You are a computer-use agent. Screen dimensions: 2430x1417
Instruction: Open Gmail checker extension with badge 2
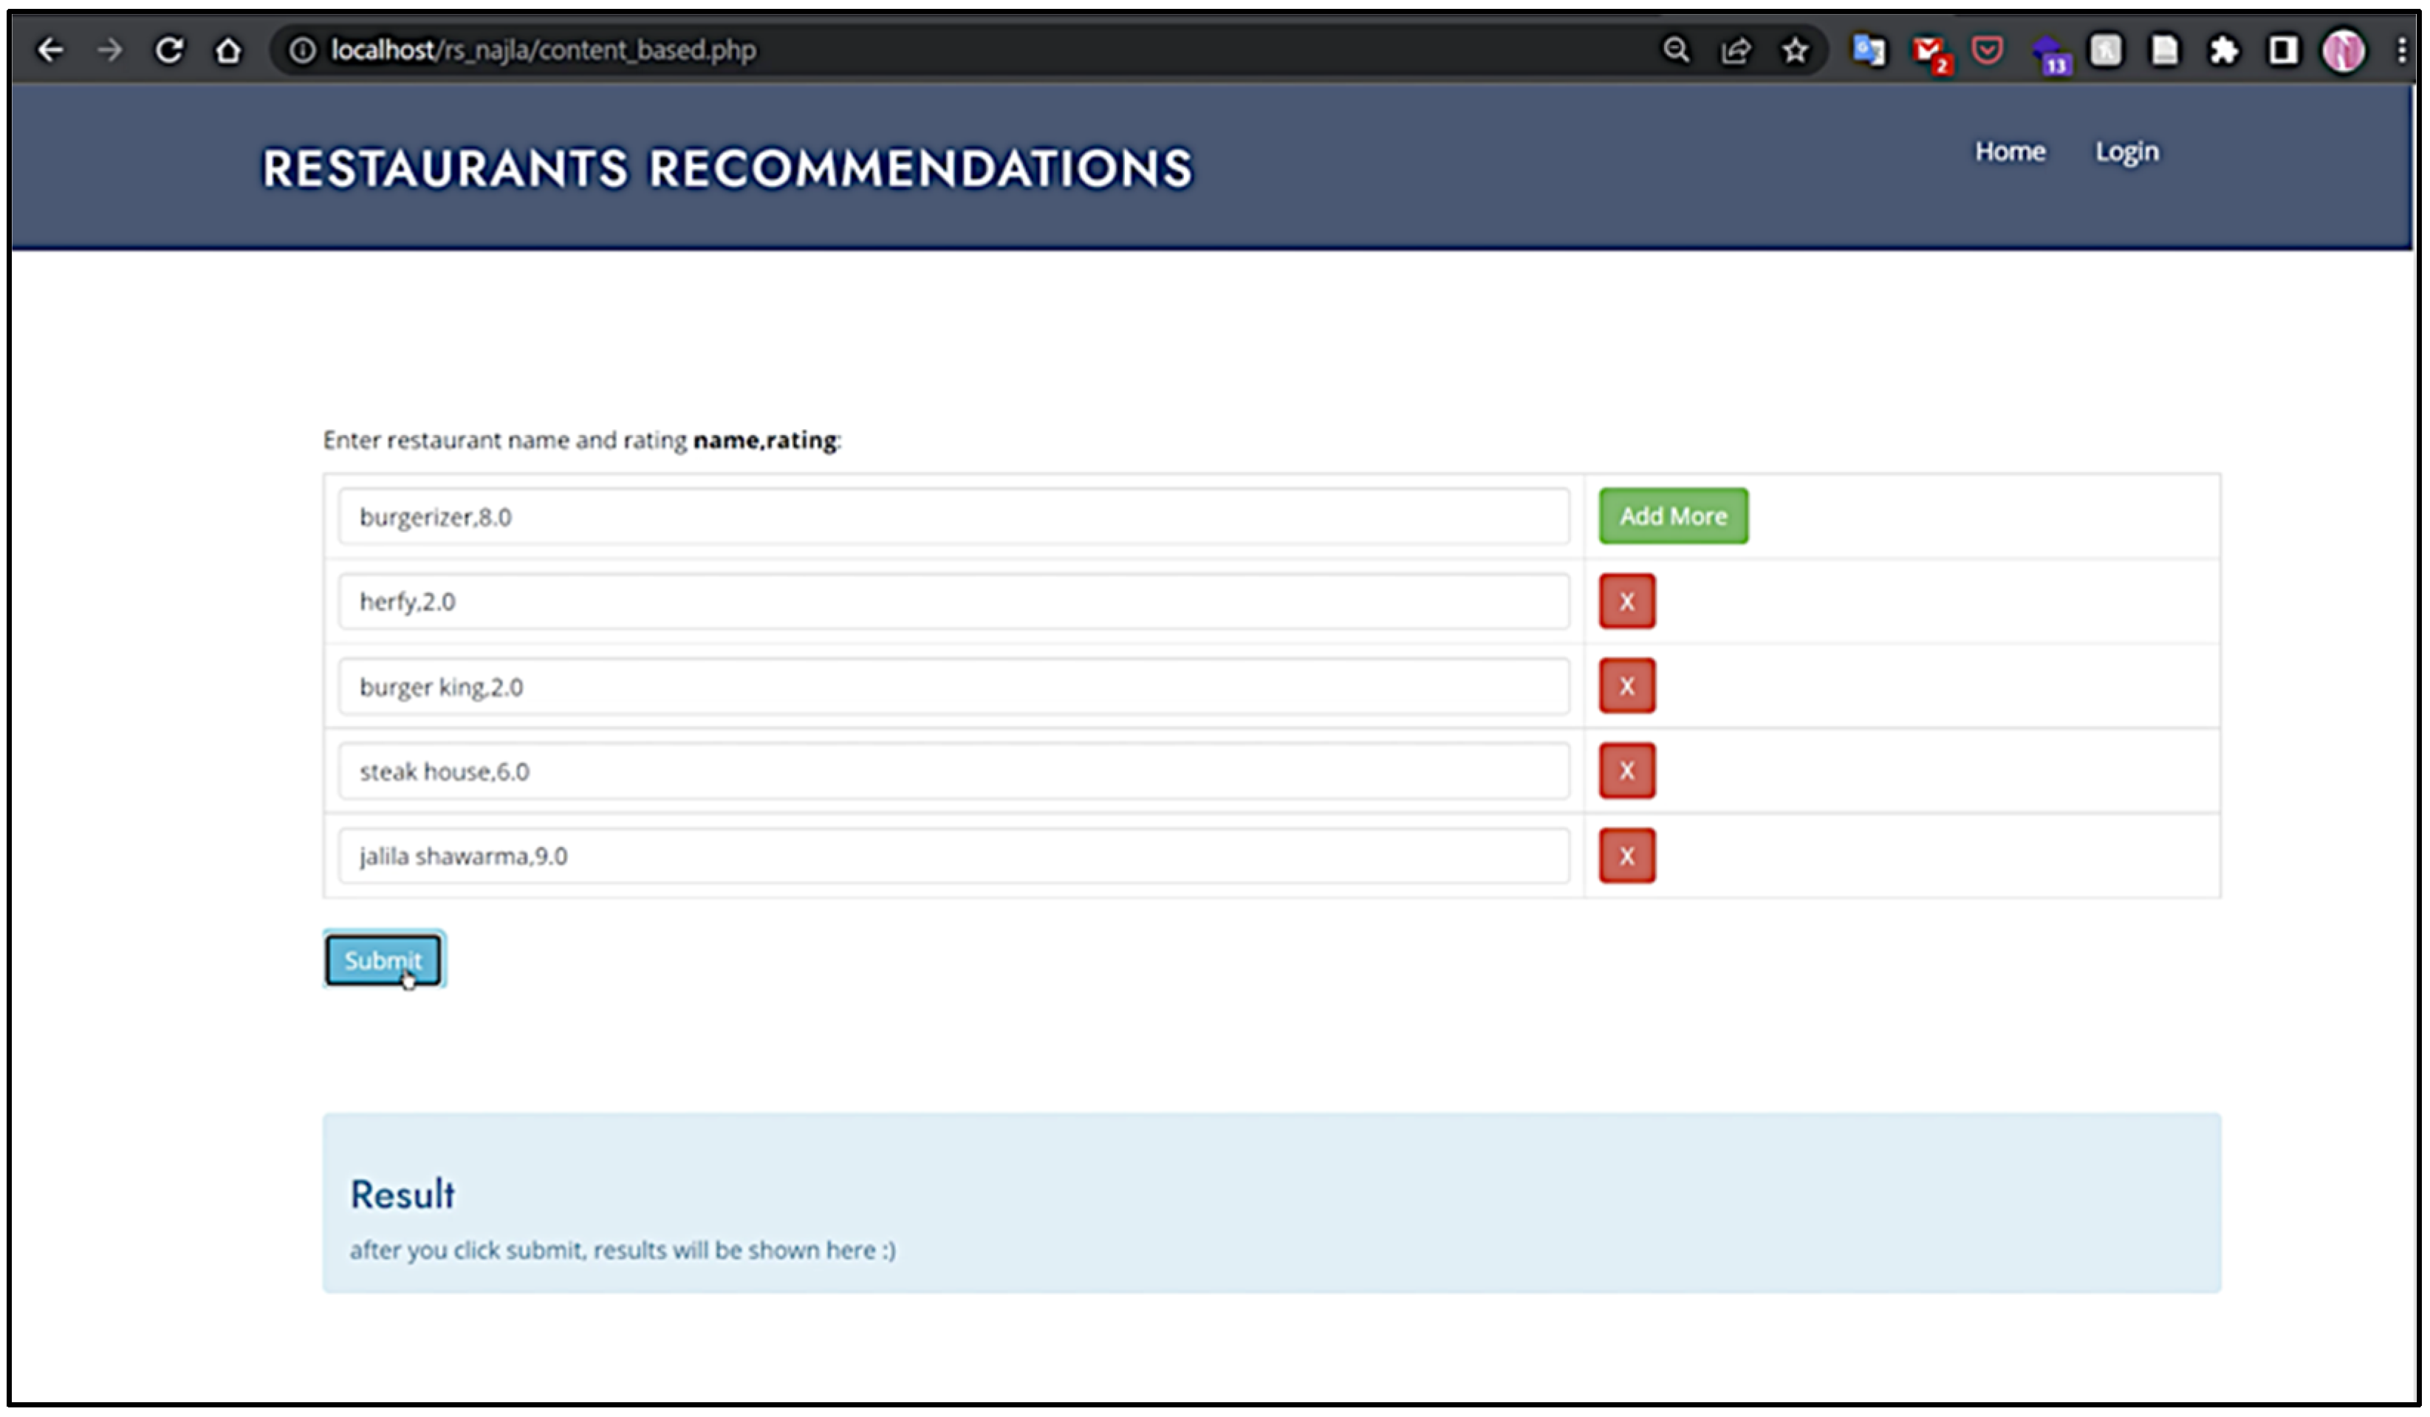[x=1929, y=52]
